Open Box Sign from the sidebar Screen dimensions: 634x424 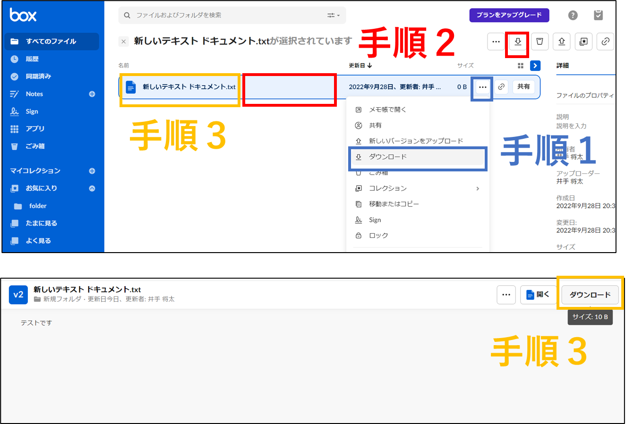point(31,111)
